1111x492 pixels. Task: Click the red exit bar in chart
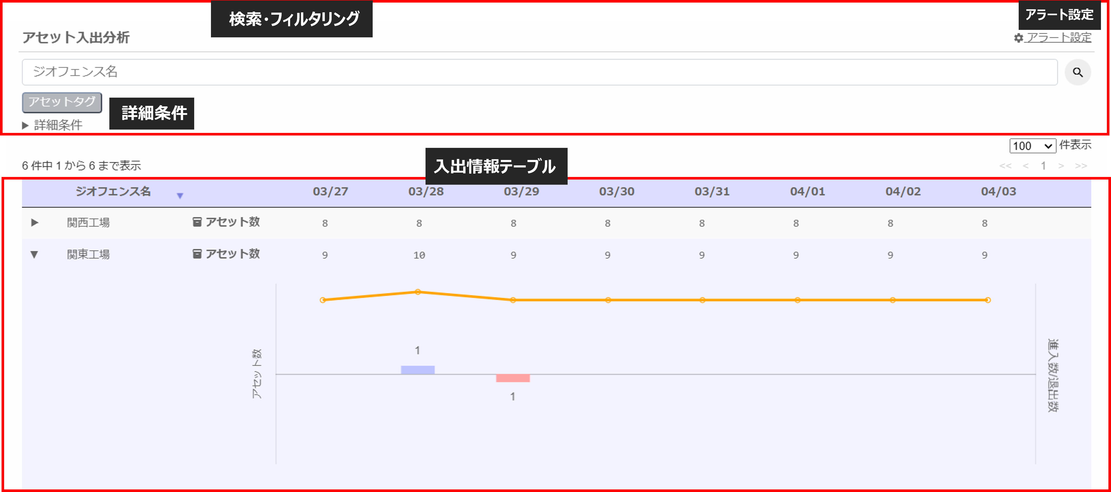coord(513,378)
